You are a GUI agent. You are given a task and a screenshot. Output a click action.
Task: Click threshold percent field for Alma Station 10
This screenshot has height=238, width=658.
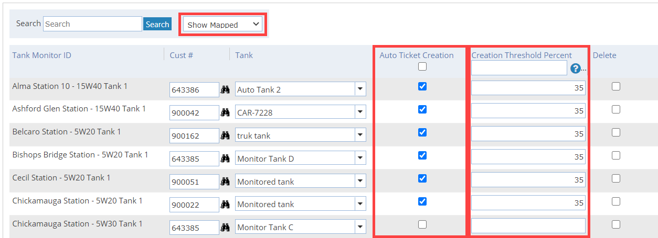coord(528,88)
